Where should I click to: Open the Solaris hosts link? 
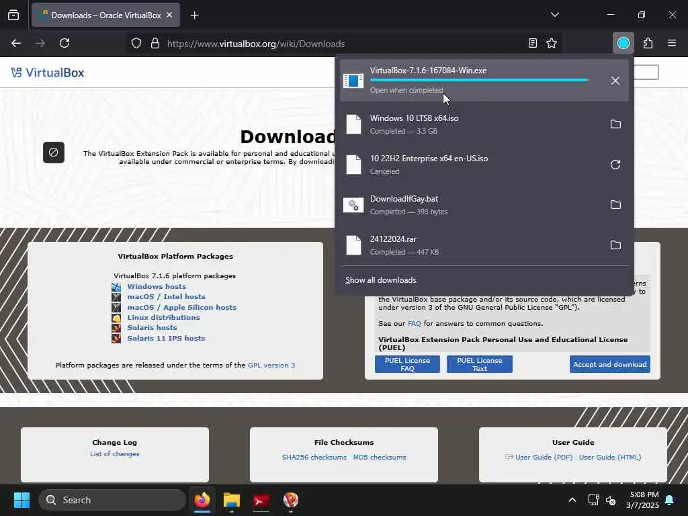[152, 327]
